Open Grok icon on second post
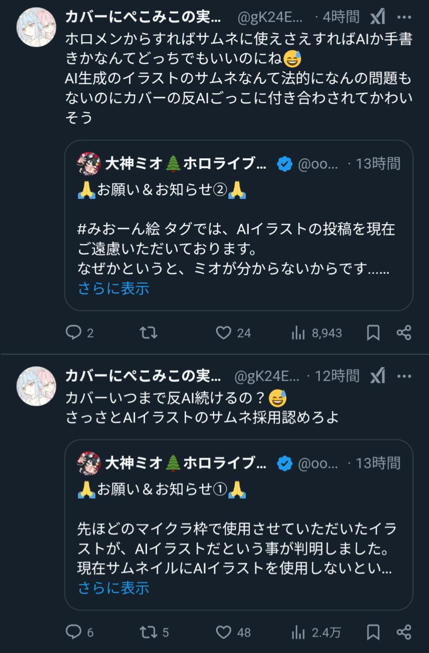429x653 pixels. [378, 377]
